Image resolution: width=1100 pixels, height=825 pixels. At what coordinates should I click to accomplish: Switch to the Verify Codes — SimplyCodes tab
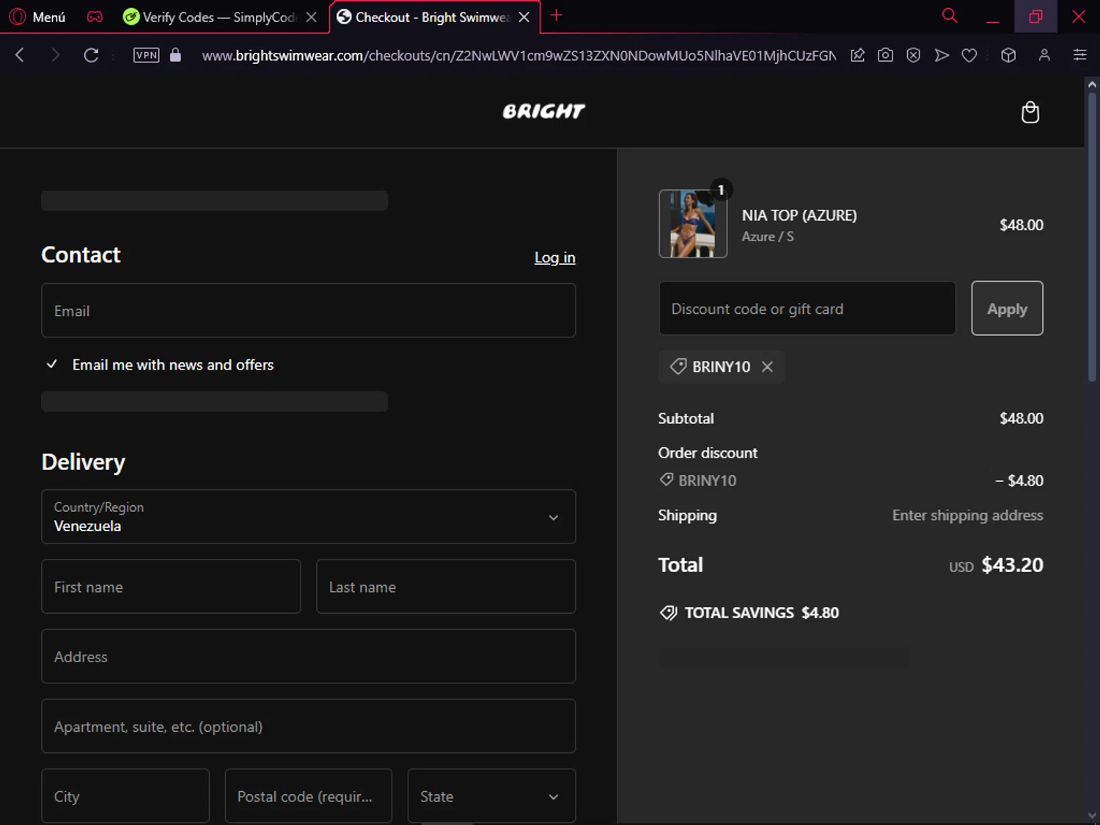coord(210,17)
